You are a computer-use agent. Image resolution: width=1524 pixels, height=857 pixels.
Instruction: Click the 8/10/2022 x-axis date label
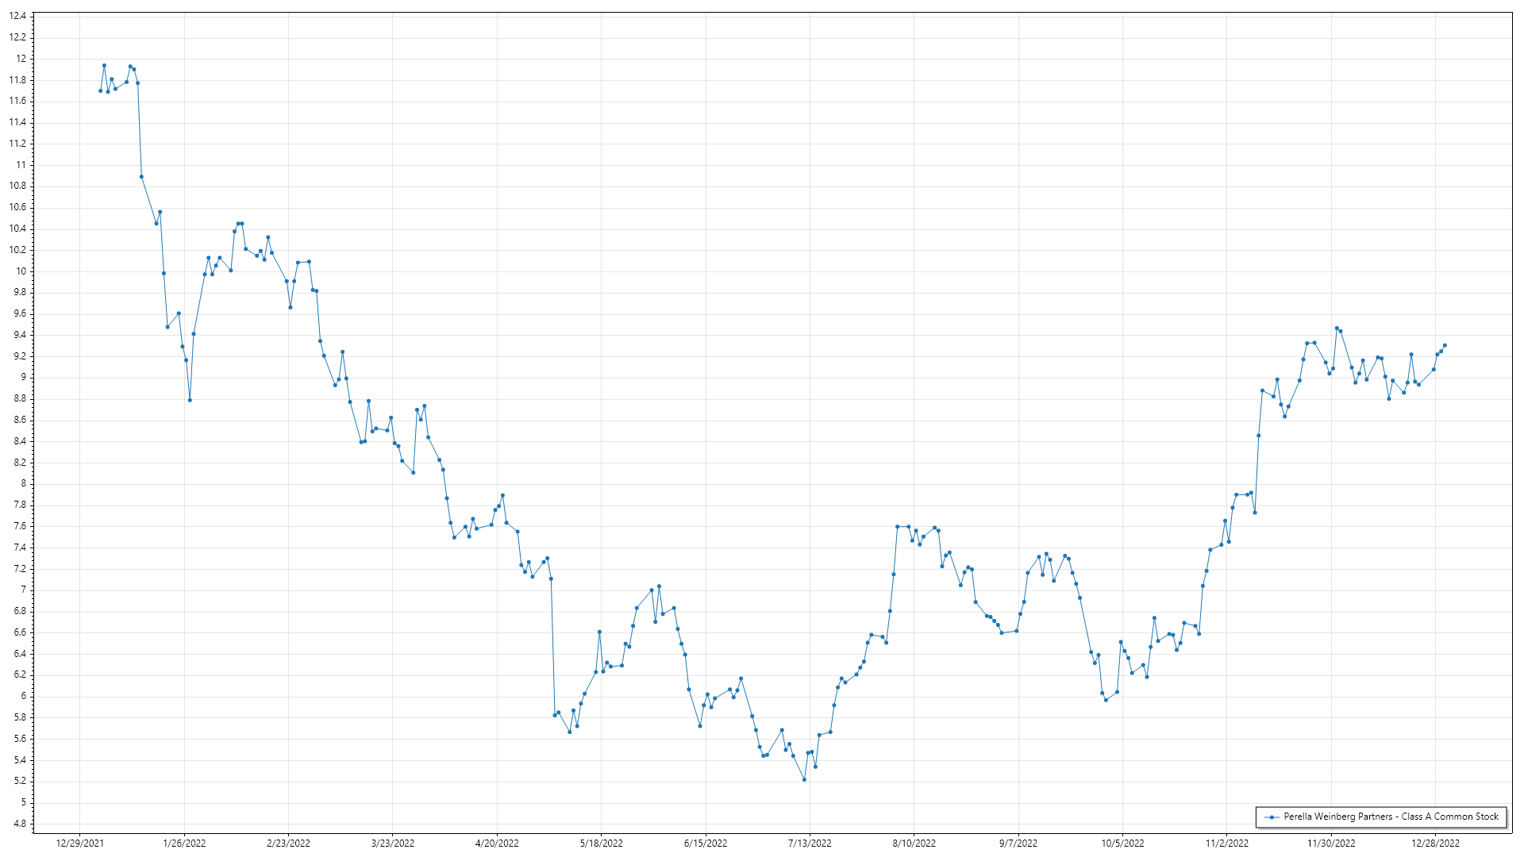(914, 844)
